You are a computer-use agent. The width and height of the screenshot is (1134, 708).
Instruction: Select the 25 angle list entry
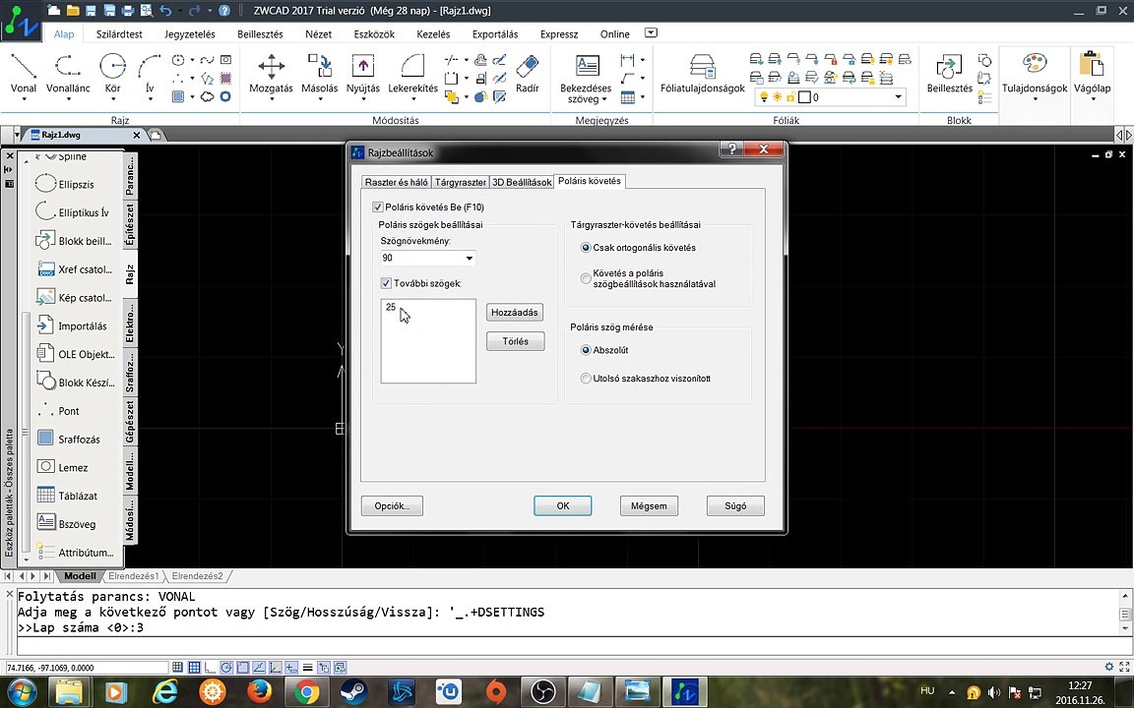pyautogui.click(x=391, y=307)
